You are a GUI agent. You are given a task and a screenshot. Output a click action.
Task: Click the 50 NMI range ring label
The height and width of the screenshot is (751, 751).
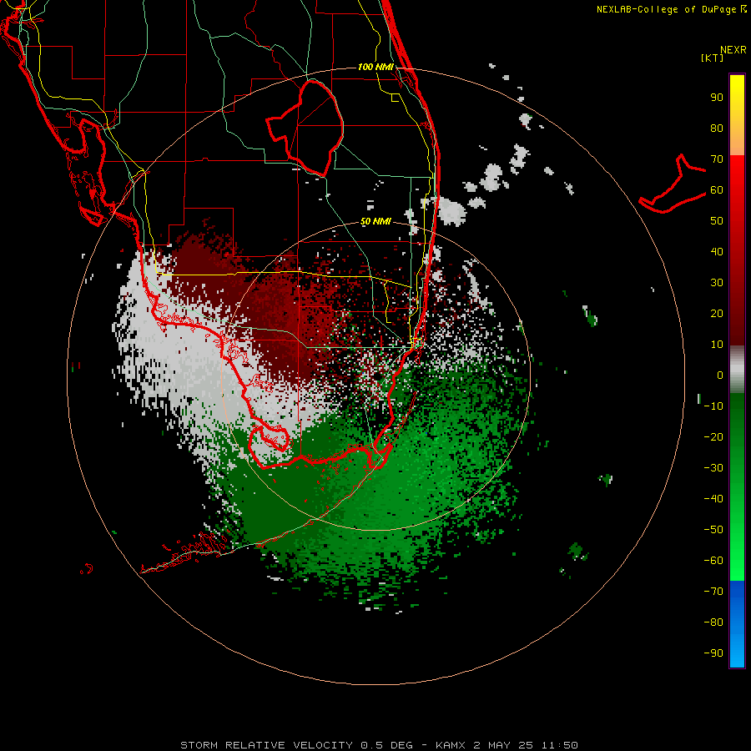click(375, 221)
